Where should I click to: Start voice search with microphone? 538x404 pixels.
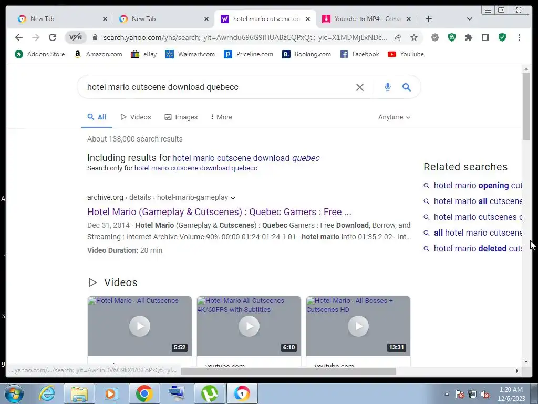tap(387, 87)
